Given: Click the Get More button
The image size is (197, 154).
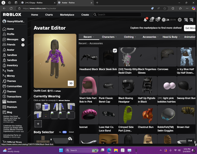Looking at the screenshot, I should 190,28.
